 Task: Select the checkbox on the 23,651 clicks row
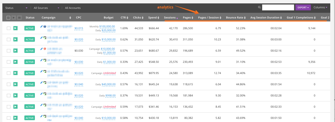tap(9, 51)
